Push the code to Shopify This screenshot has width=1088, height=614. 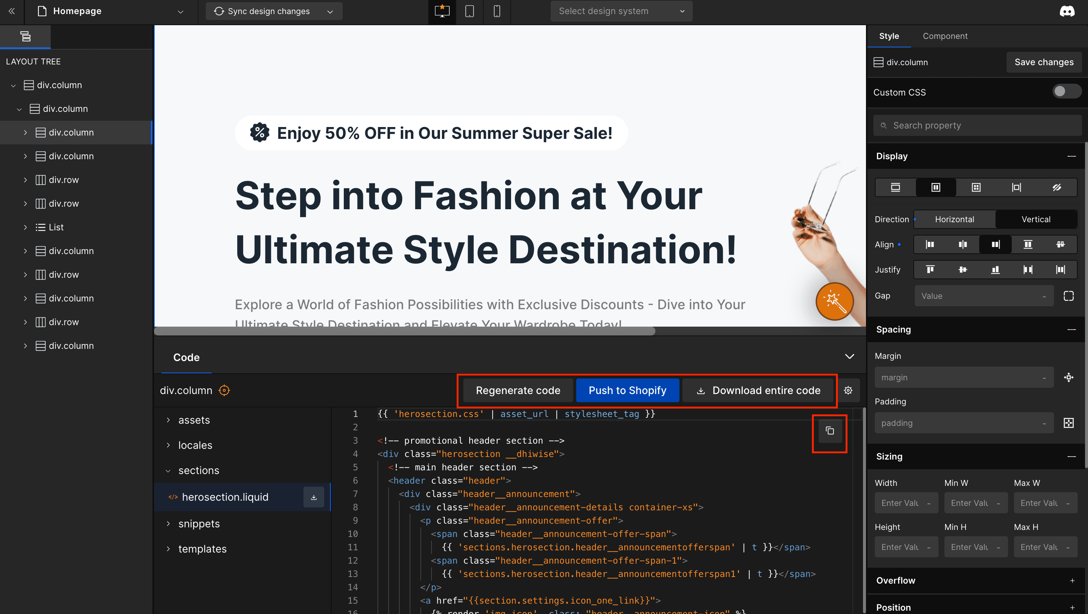pyautogui.click(x=627, y=390)
